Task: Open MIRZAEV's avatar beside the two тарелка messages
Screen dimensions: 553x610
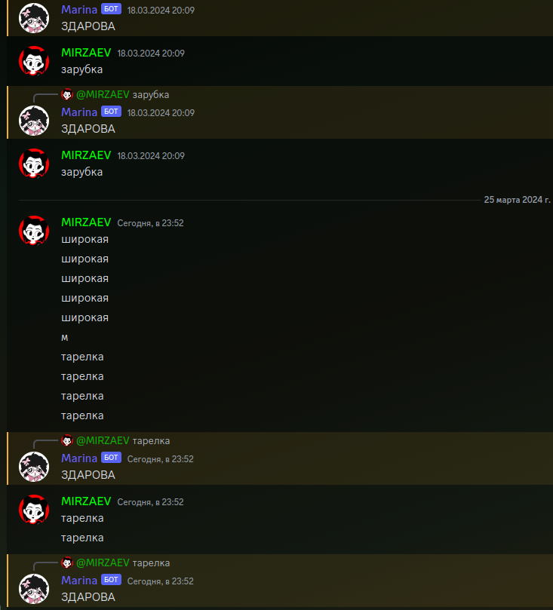Action: tap(34, 510)
